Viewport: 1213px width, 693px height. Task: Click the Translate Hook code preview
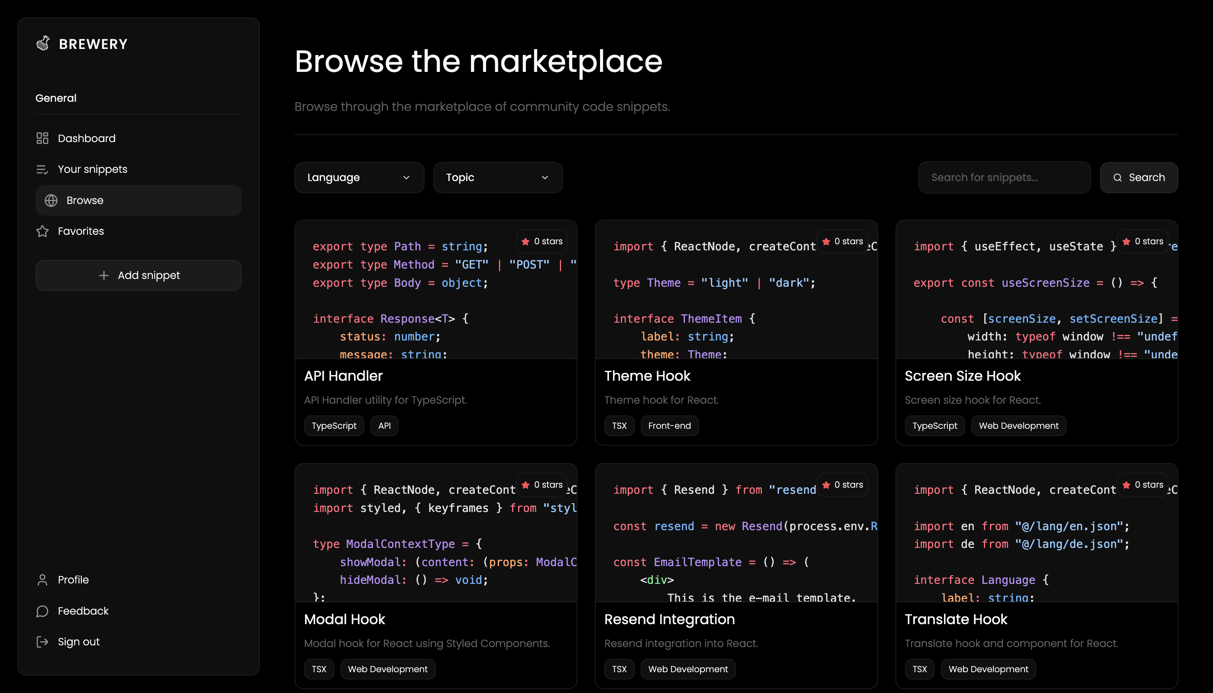click(x=1036, y=533)
